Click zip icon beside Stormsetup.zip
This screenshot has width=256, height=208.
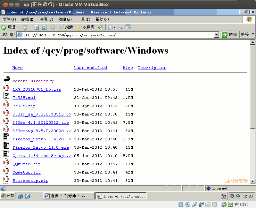6,178
